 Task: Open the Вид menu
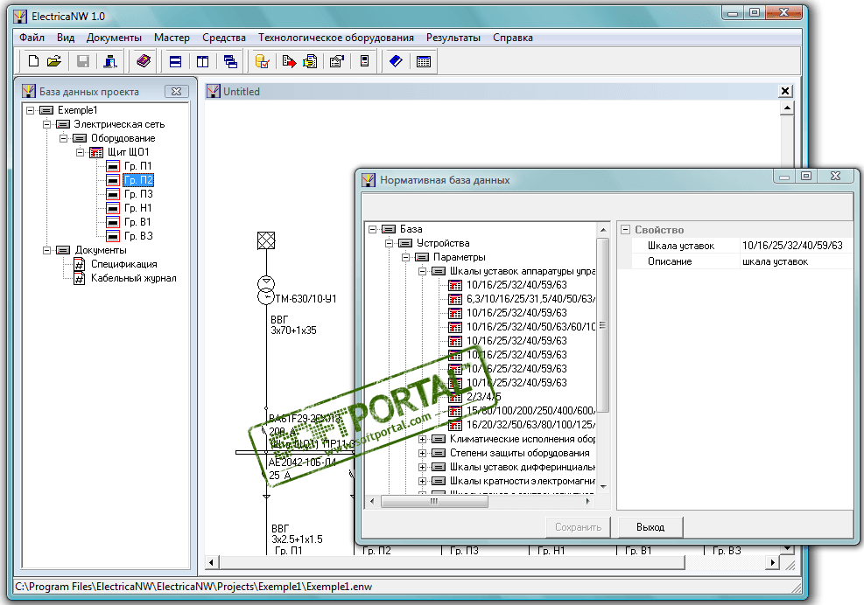pyautogui.click(x=66, y=38)
